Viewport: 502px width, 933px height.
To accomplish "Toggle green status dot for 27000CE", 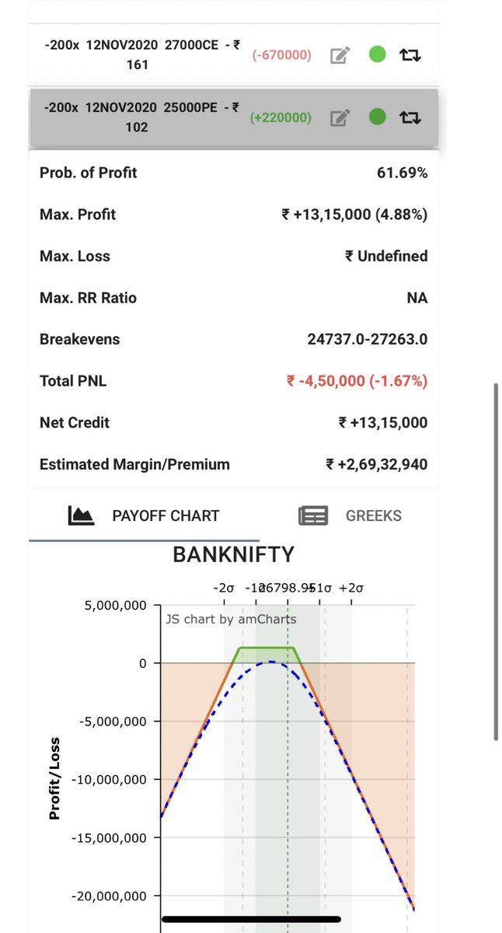I will [377, 54].
